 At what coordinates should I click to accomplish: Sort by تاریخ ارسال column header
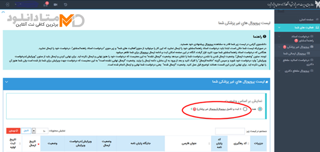[31, 144]
